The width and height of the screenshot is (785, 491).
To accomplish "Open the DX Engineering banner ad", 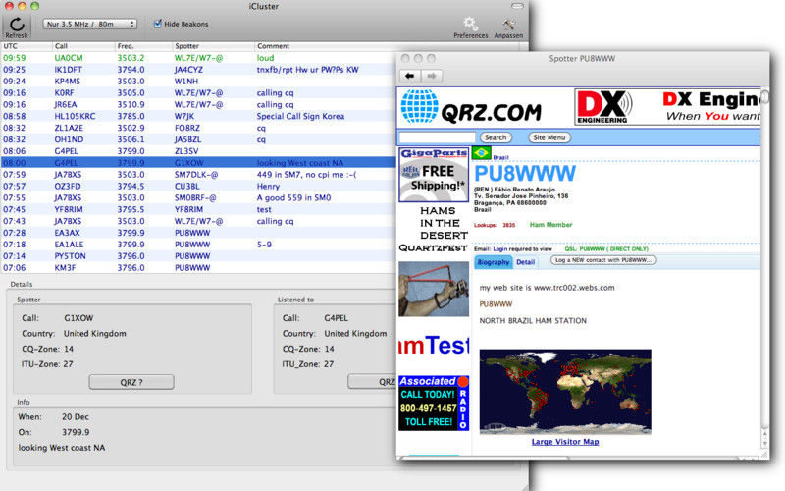I will pos(667,107).
